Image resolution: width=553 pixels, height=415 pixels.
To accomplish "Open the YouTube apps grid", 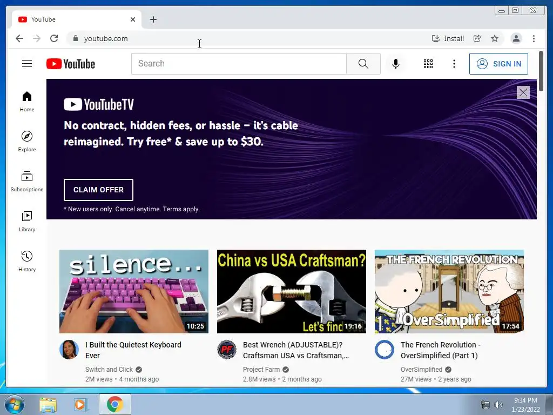I will tap(428, 64).
